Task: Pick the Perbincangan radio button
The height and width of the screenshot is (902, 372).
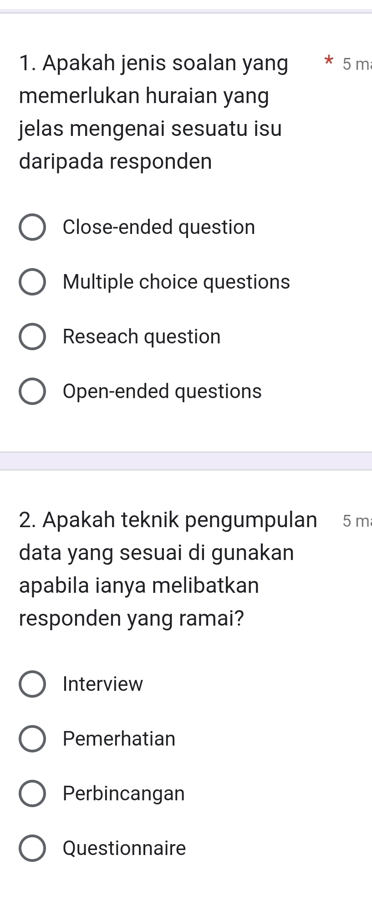Action: 32,793
